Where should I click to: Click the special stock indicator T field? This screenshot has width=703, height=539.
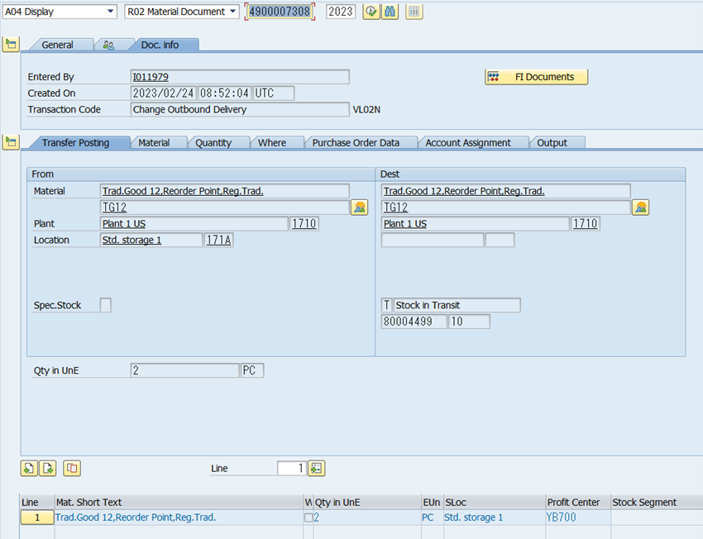[387, 305]
